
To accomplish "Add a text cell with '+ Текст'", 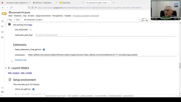I will tap(17, 20).
